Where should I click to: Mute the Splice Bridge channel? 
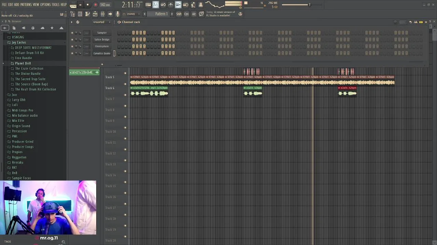click(72, 39)
